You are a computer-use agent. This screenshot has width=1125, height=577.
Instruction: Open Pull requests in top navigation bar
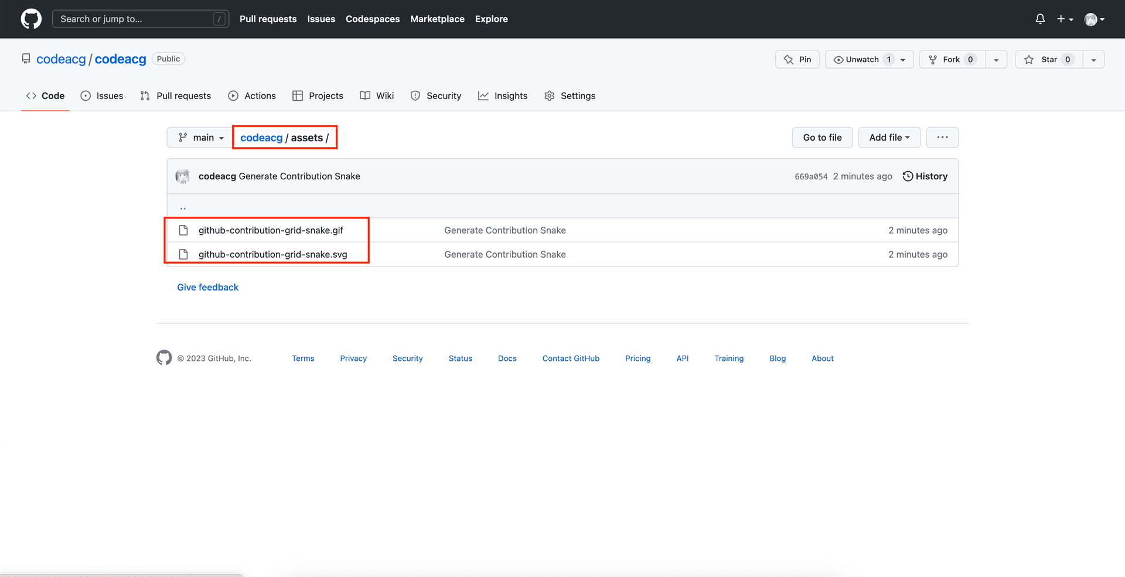click(x=268, y=19)
